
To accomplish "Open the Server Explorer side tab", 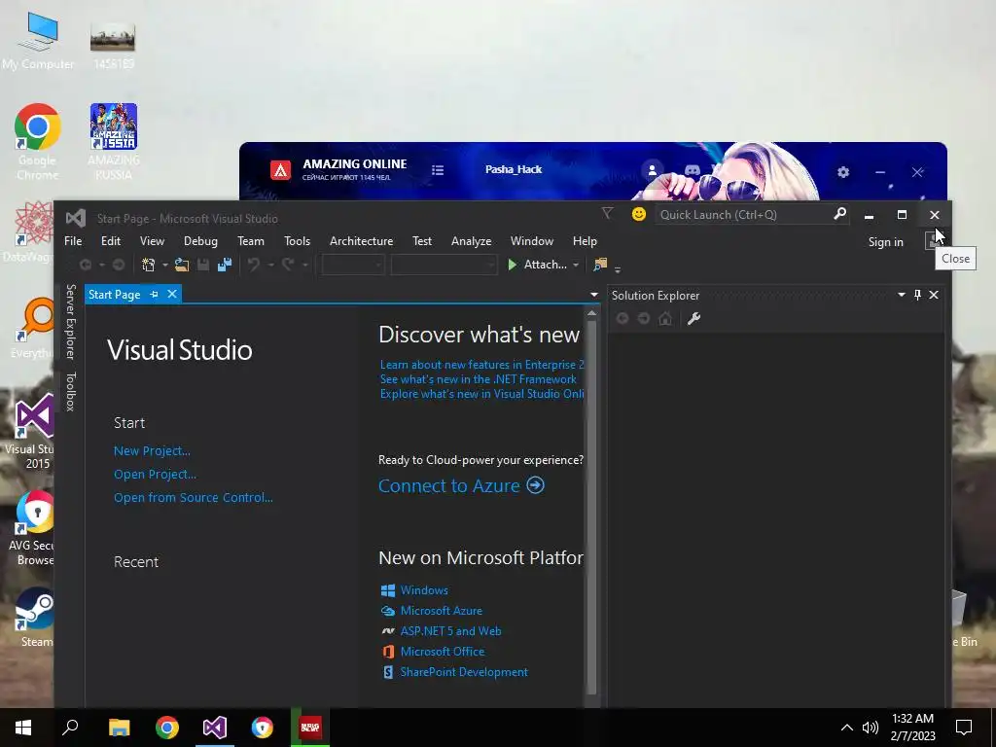I will point(70,321).
